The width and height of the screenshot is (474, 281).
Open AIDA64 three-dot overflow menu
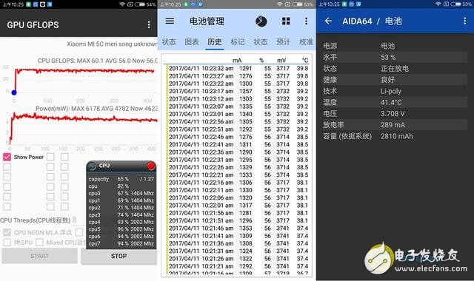pos(464,21)
